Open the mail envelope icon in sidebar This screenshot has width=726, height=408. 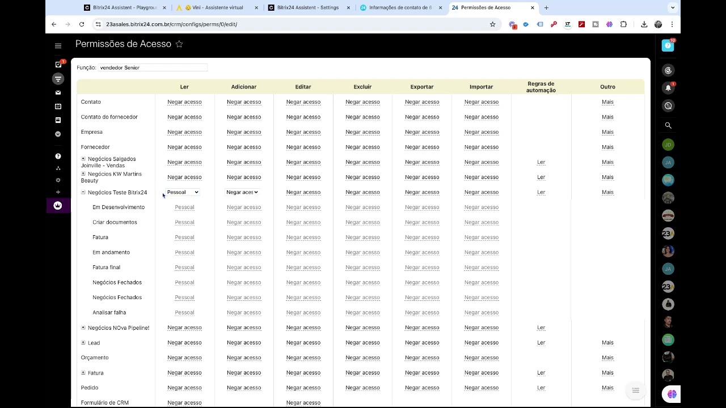coord(58,92)
